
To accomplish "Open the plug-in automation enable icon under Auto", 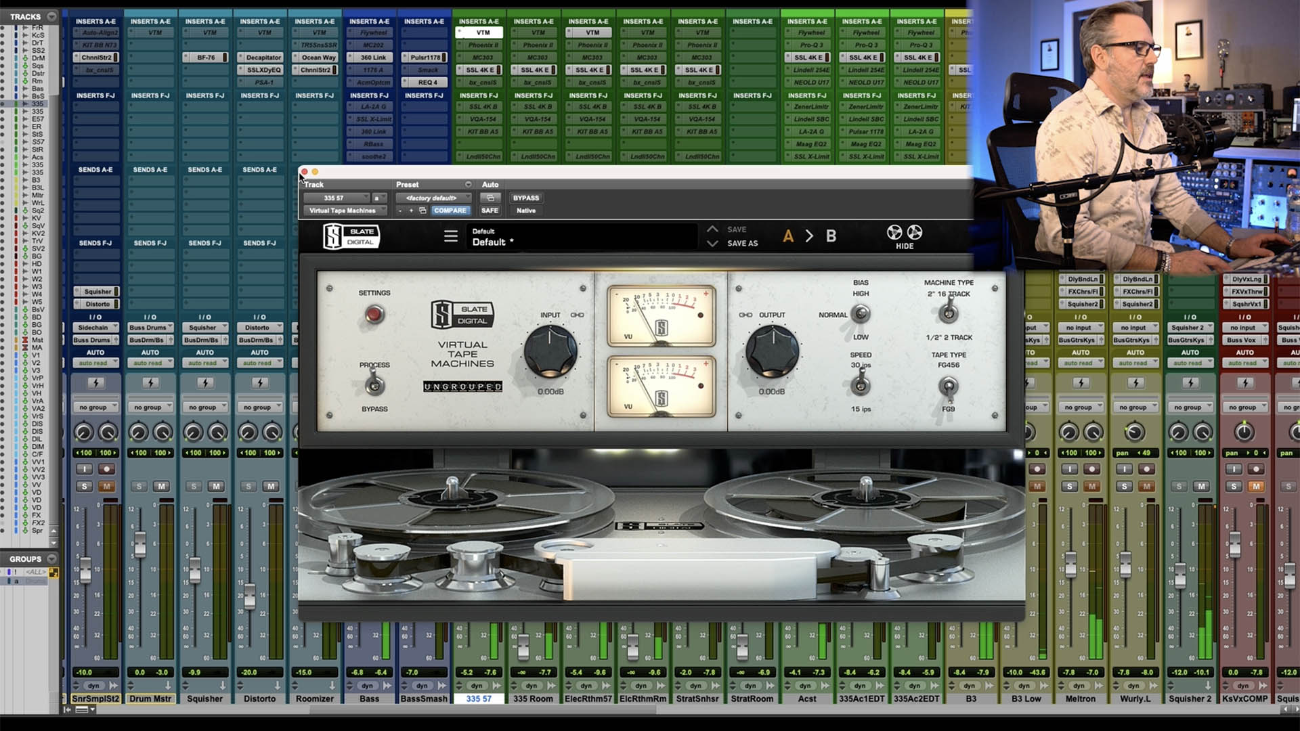I will click(490, 198).
